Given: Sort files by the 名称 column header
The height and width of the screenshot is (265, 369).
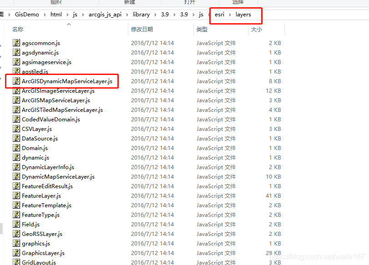Looking at the screenshot, I should [x=18, y=30].
